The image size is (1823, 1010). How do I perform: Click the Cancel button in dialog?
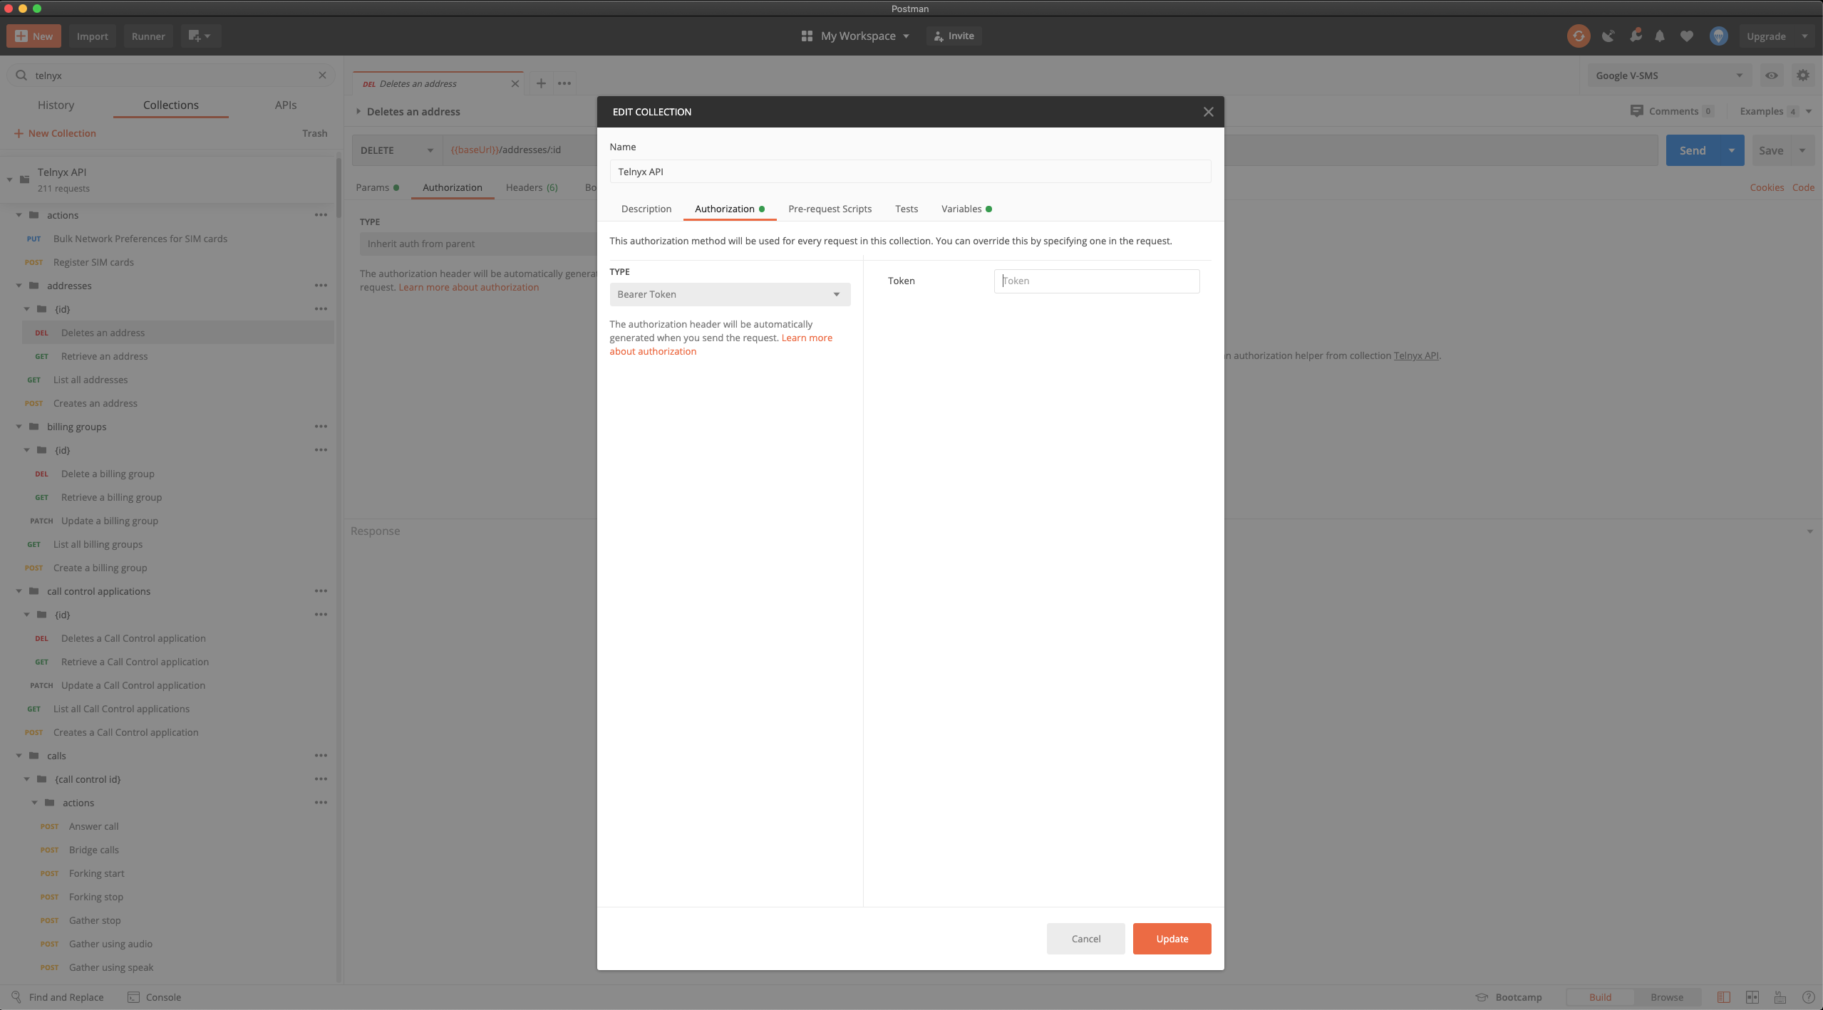pos(1086,939)
